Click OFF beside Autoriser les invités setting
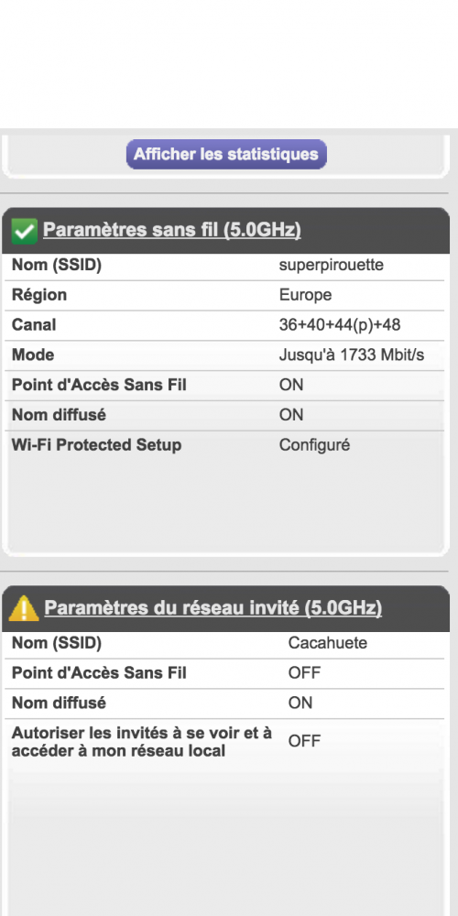This screenshot has width=458, height=916. [304, 741]
